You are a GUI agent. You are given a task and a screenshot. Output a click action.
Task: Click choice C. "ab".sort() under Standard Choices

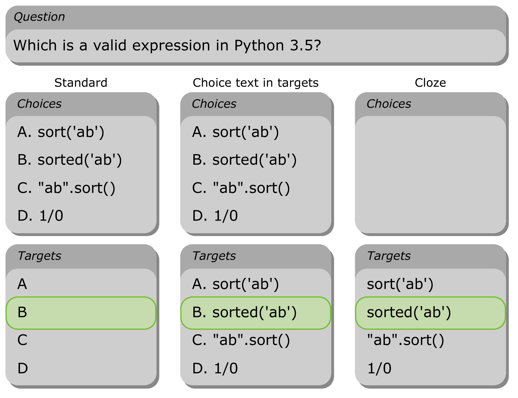tap(66, 188)
